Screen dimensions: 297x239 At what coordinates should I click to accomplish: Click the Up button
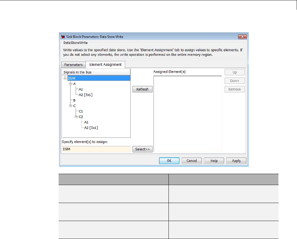235,72
